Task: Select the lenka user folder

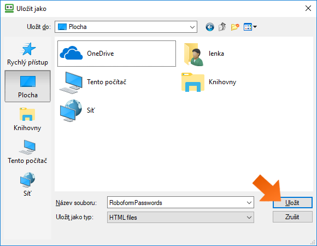Action: [x=204, y=54]
